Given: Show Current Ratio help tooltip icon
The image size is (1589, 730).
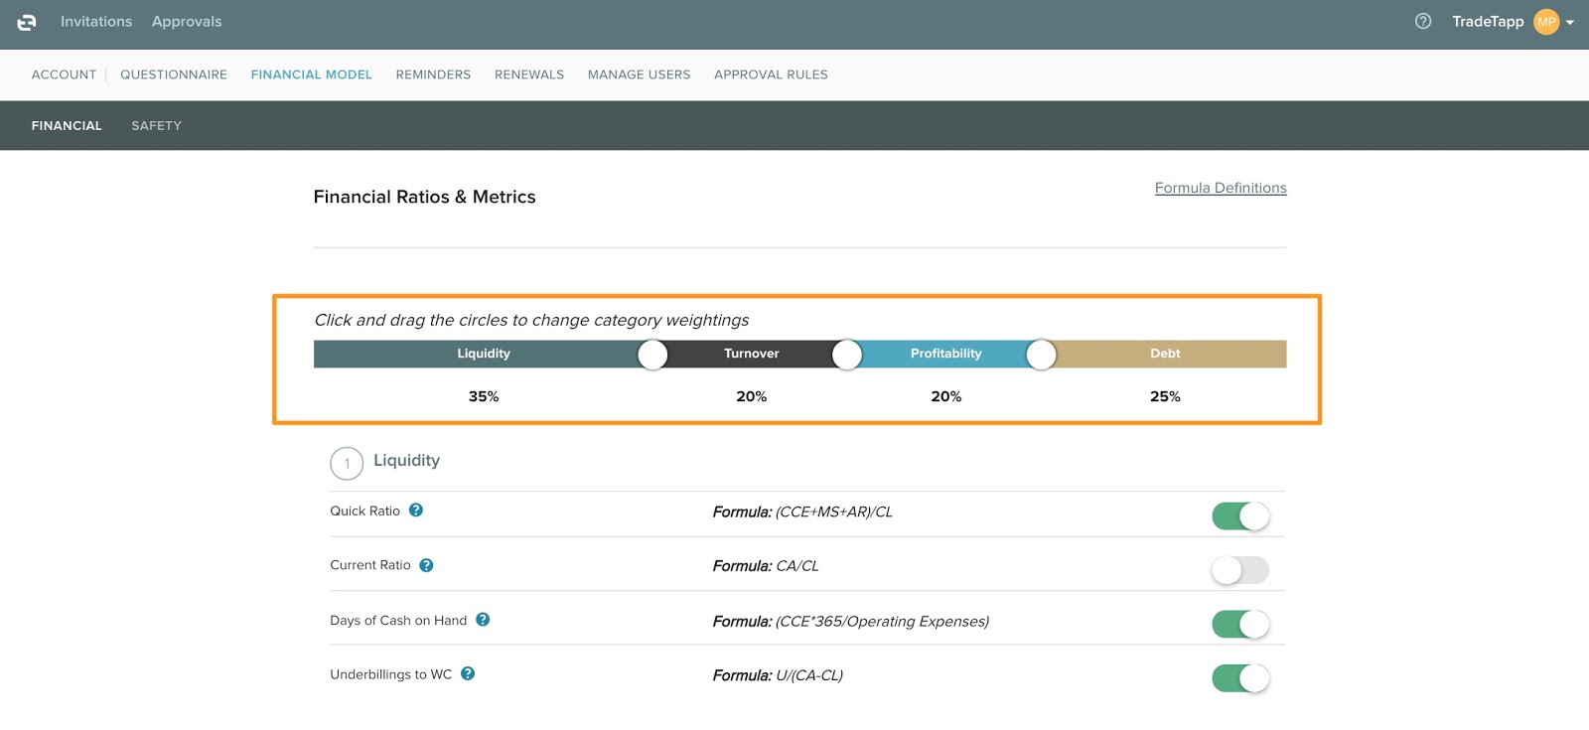Looking at the screenshot, I should pyautogui.click(x=426, y=565).
